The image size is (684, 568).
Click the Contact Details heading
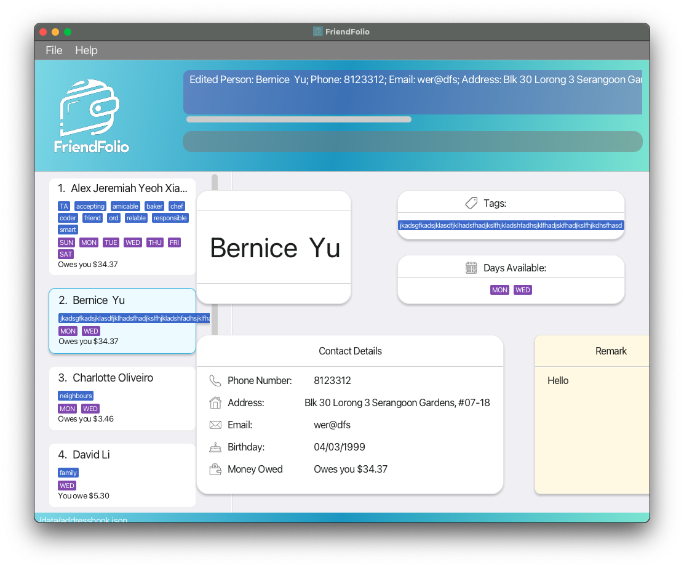coord(350,351)
